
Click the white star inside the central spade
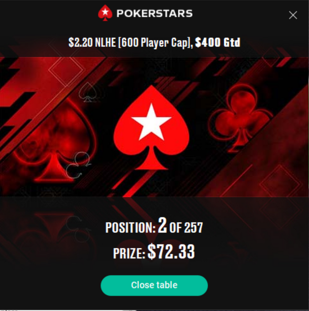click(151, 122)
